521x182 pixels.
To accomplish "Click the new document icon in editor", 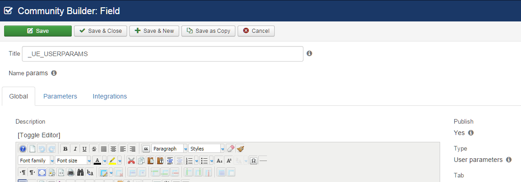I will click(x=32, y=149).
